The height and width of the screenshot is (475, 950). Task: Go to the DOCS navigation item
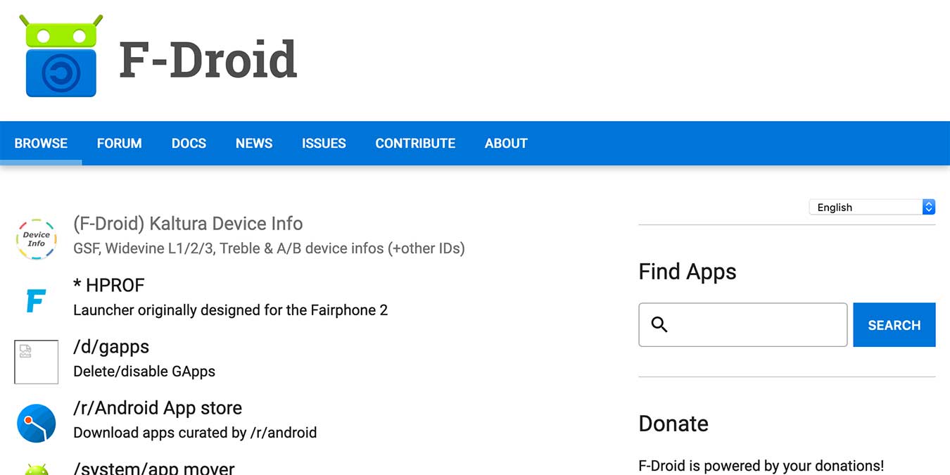tap(189, 144)
